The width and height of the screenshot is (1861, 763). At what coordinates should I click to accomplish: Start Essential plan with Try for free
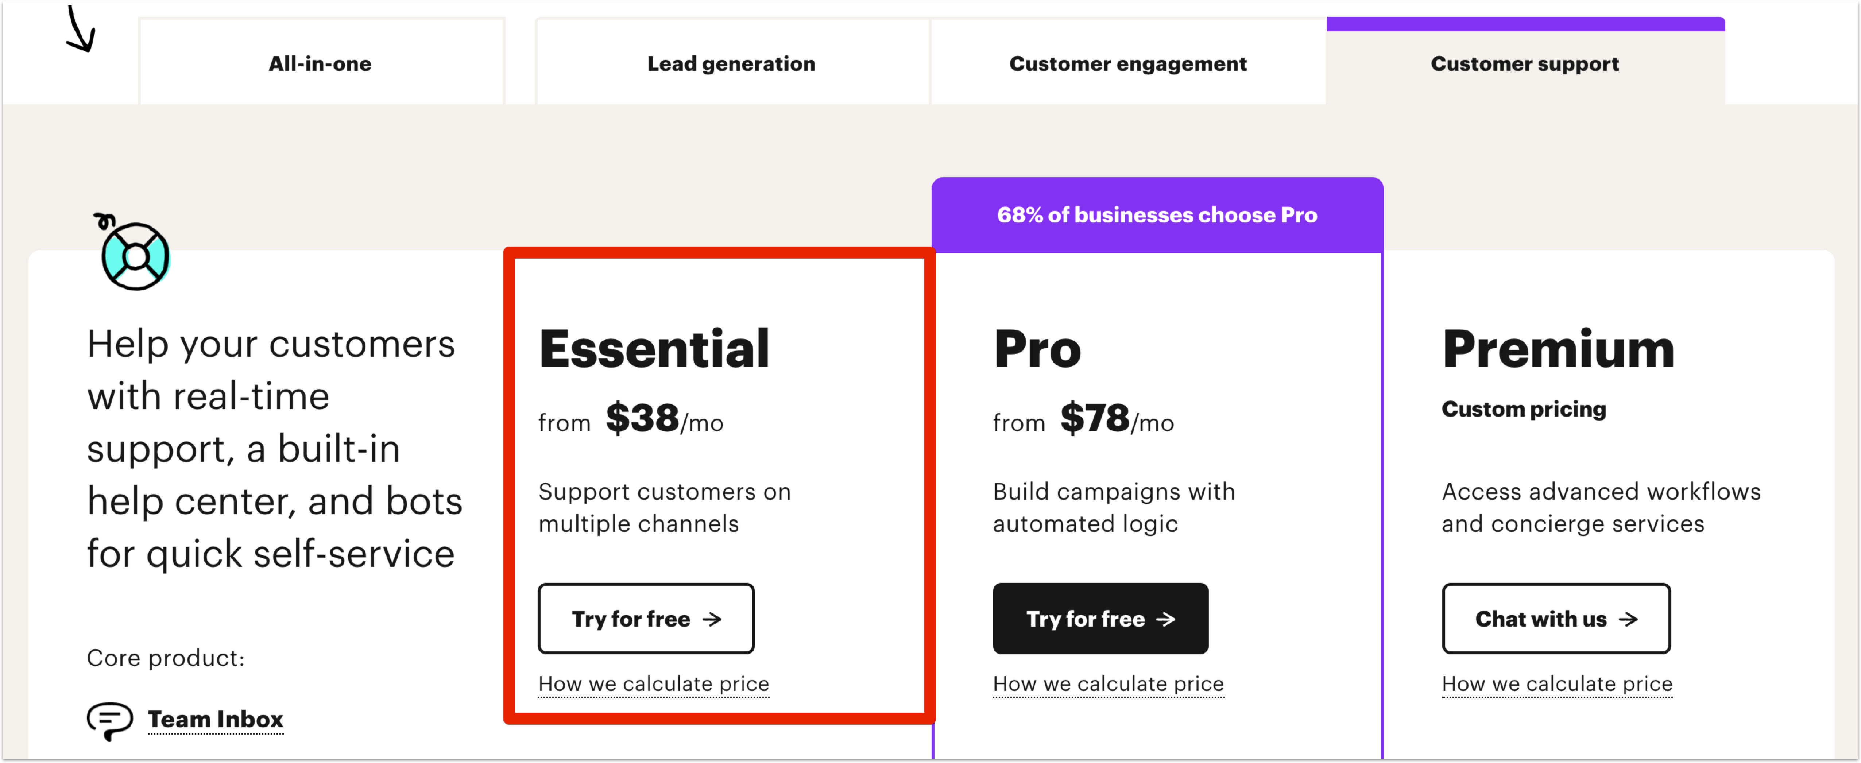click(646, 619)
